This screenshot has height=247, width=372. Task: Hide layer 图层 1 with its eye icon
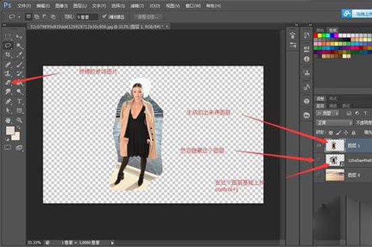click(319, 145)
